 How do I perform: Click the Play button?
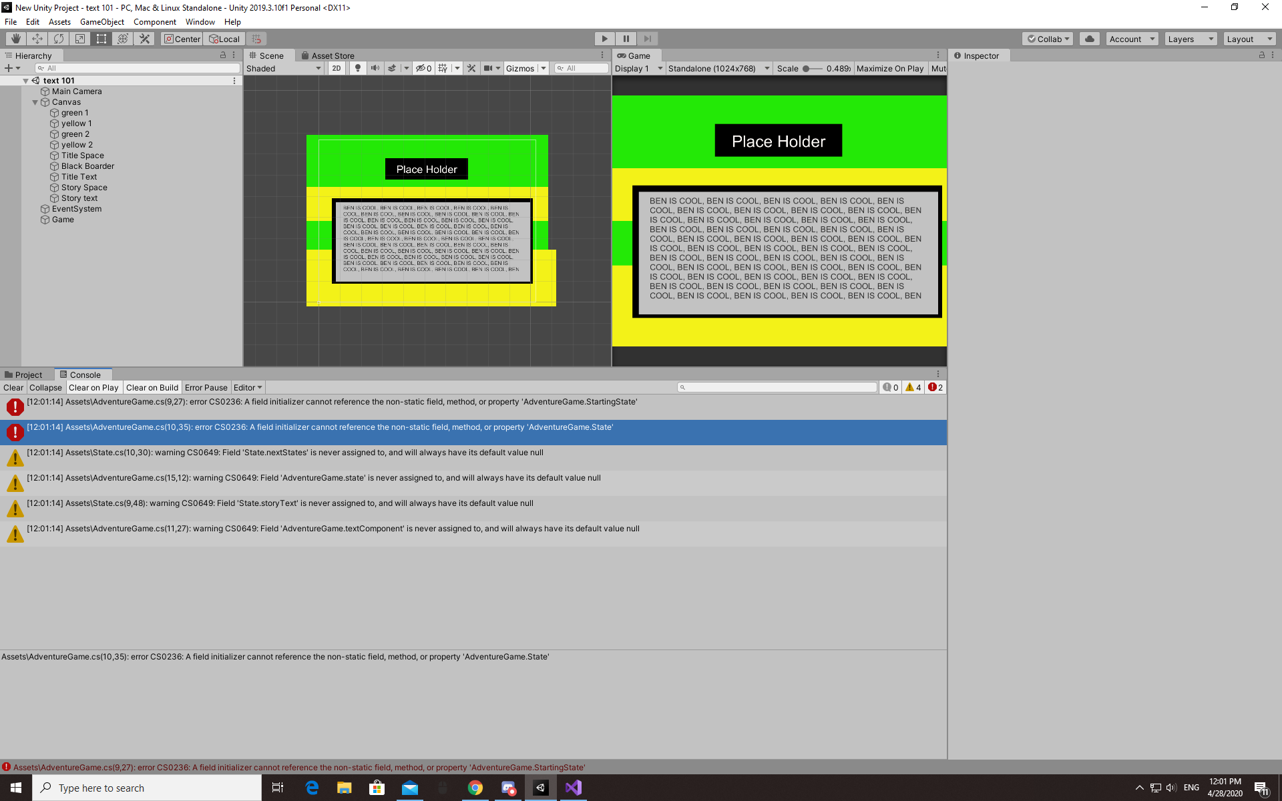(x=604, y=39)
